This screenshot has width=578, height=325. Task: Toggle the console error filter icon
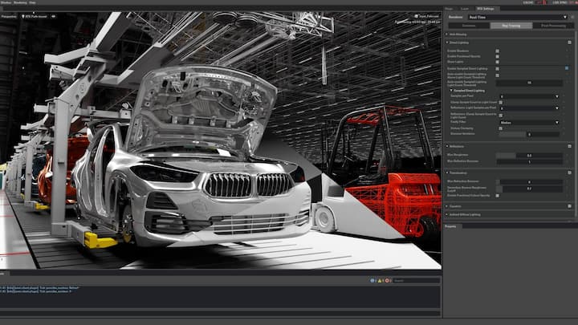pyautogui.click(x=387, y=280)
